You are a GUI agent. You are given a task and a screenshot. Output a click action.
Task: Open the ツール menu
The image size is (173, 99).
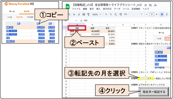tap(126, 9)
